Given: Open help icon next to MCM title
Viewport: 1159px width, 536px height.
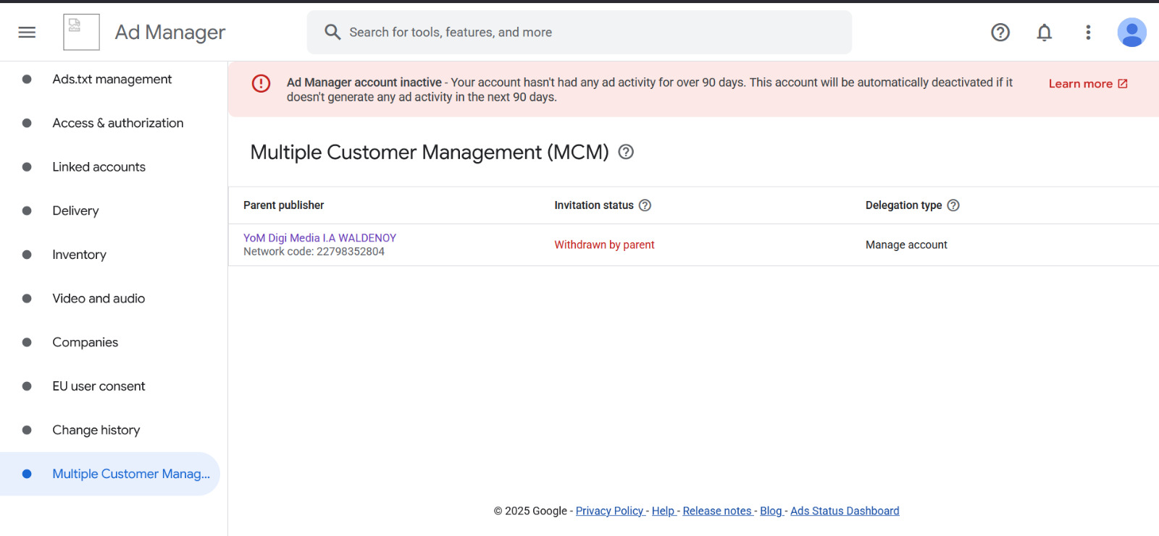Looking at the screenshot, I should tap(626, 152).
